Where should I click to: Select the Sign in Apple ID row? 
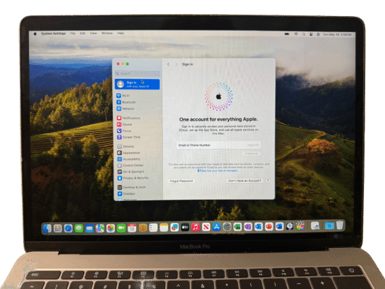click(x=137, y=84)
